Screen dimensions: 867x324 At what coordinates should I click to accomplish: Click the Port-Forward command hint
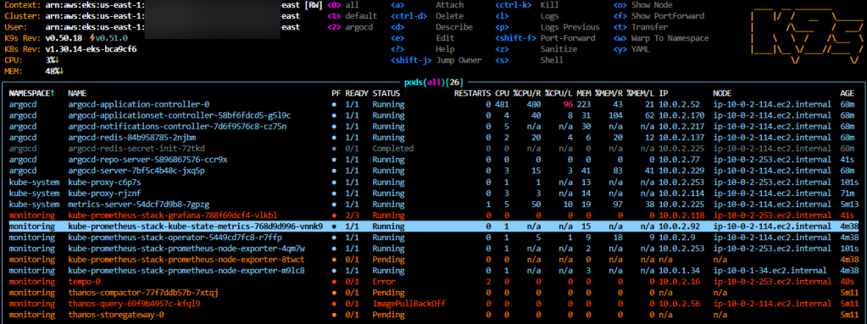(545, 37)
